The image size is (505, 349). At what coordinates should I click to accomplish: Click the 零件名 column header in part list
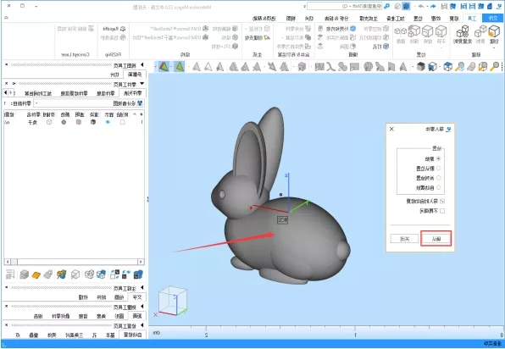pos(33,114)
